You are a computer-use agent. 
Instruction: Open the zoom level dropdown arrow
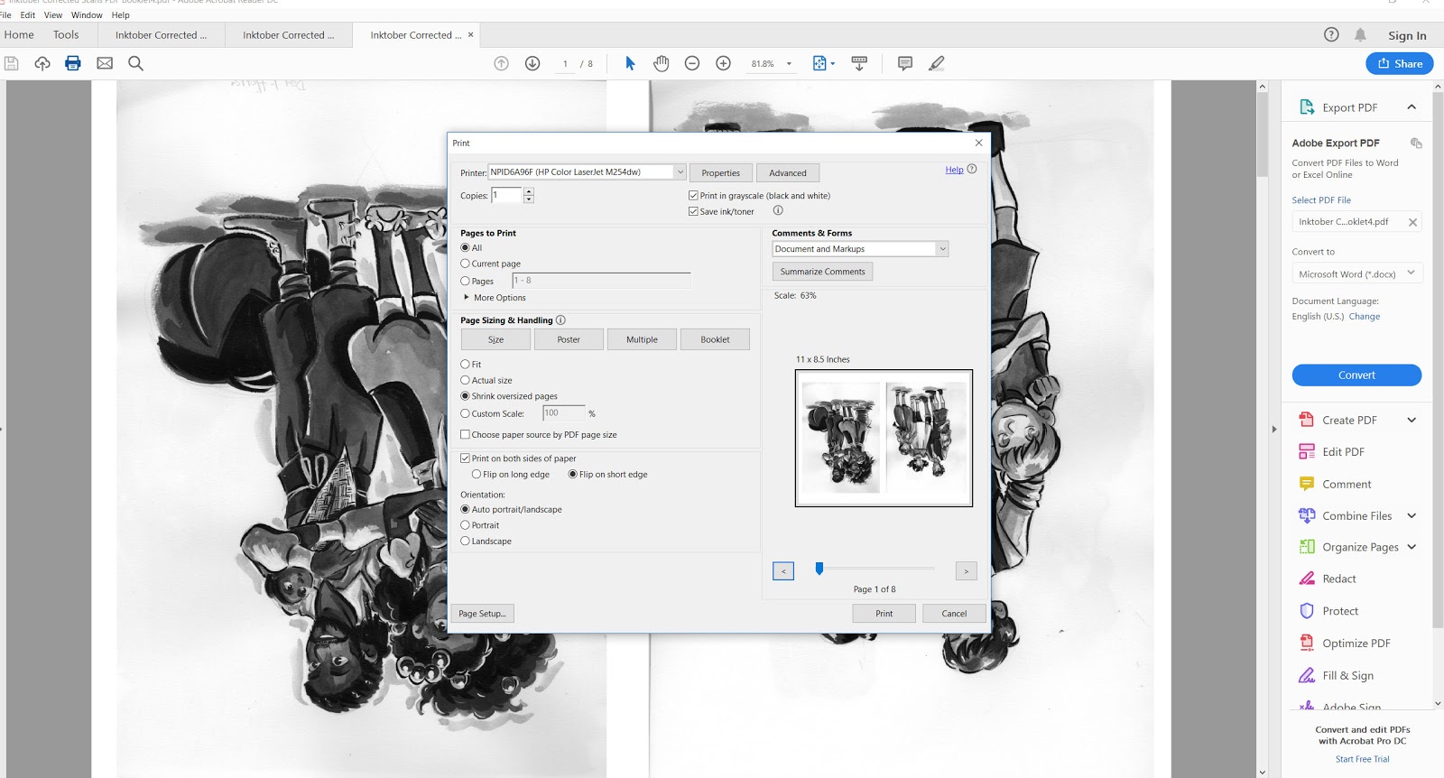pos(789,64)
